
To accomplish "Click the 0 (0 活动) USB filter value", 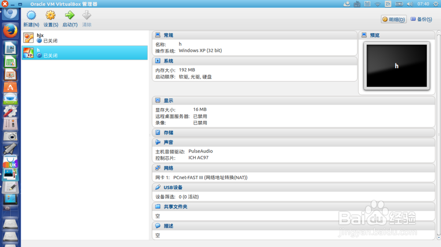I will (x=189, y=197).
